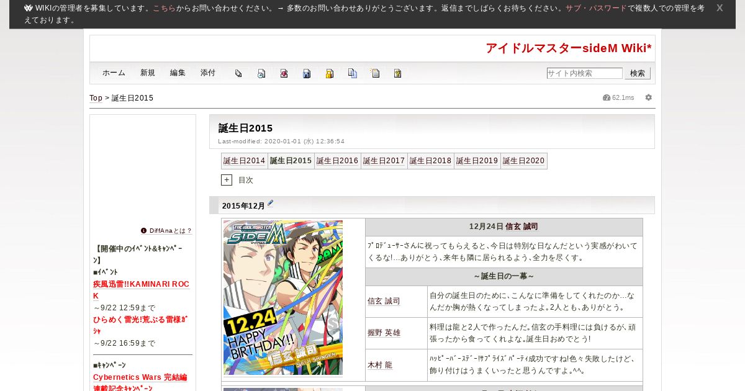Open the 木村 龍 character link
Viewport: 745px width, 391px height.
380,365
